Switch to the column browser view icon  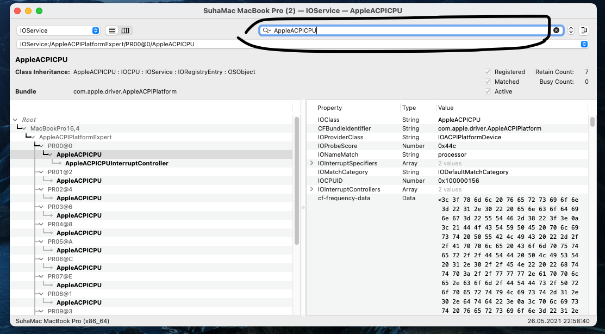pos(125,31)
